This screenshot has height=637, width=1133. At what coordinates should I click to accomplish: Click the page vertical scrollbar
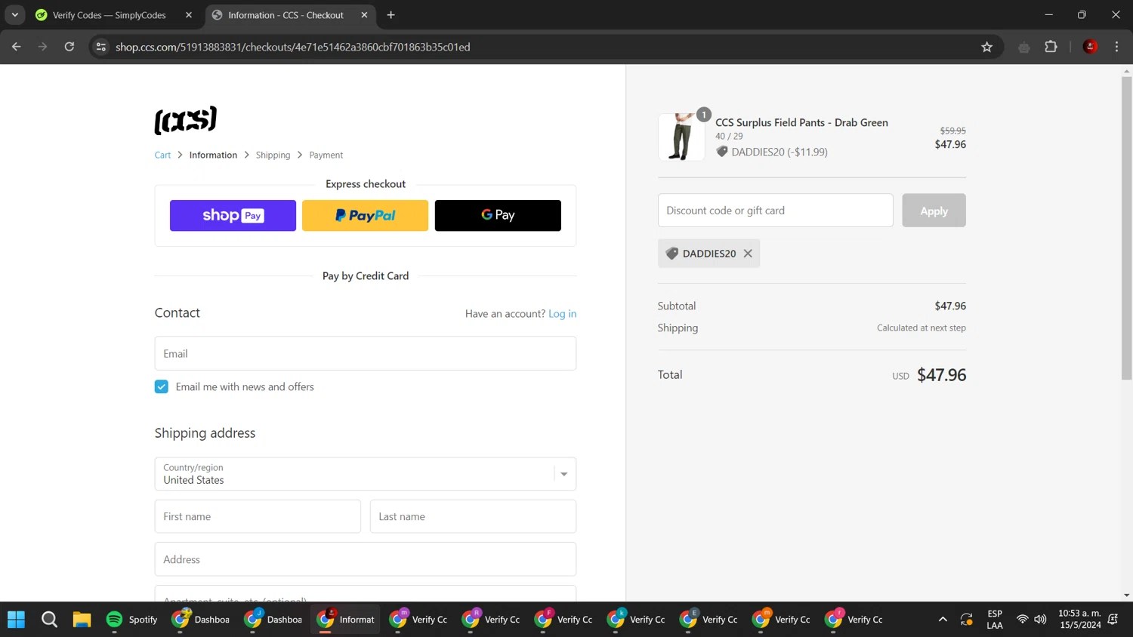point(1126,226)
